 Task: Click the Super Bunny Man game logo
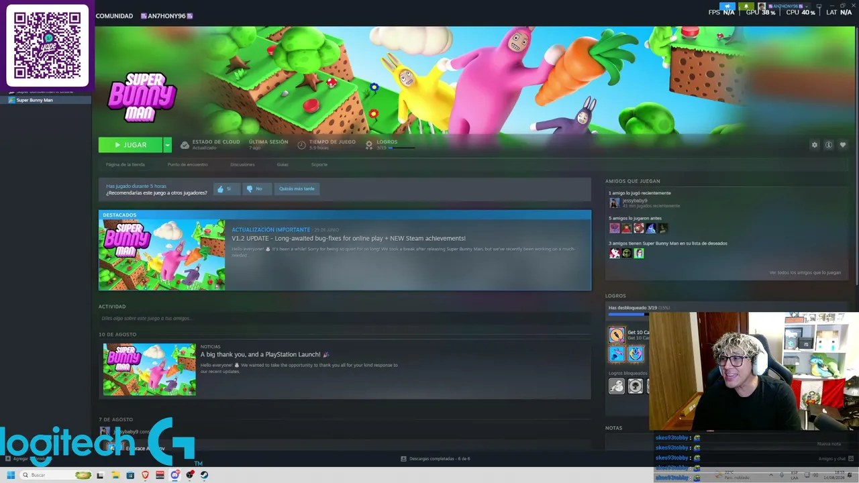pos(142,97)
